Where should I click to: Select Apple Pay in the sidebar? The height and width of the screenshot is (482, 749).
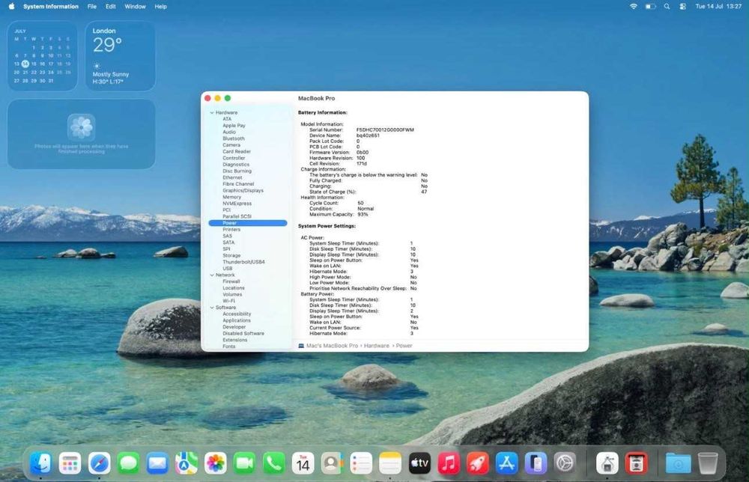(x=234, y=126)
